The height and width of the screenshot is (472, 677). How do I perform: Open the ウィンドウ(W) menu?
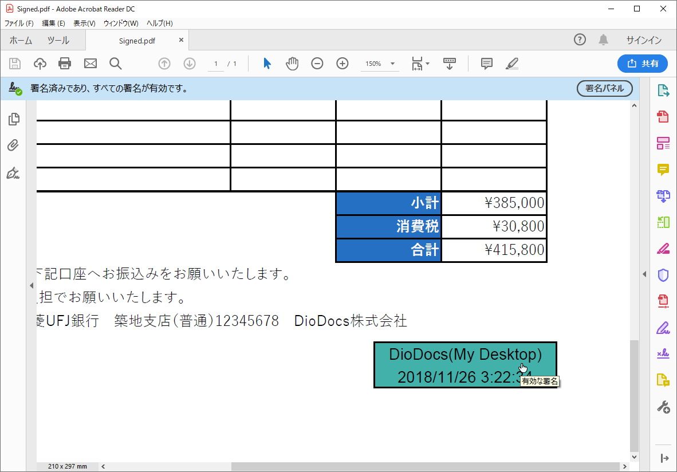pos(121,23)
